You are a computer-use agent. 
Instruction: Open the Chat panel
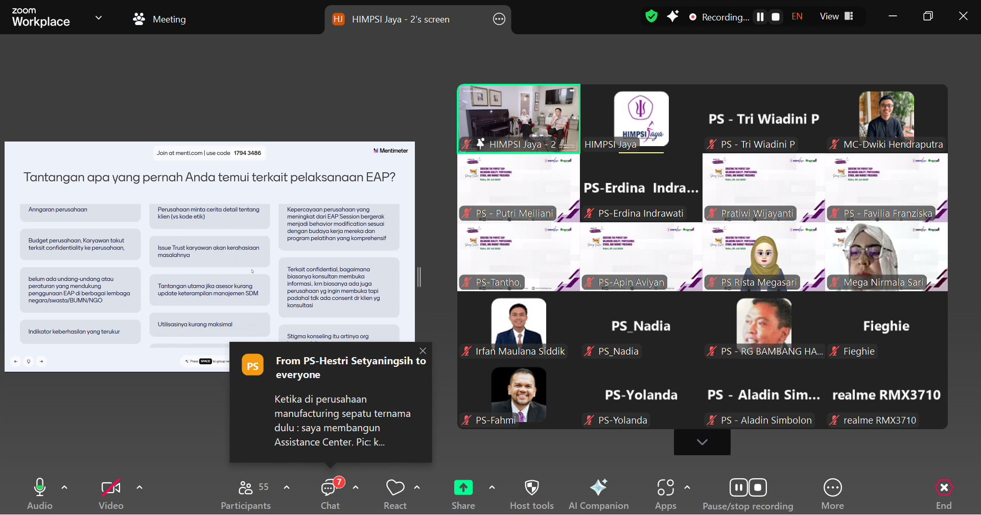tap(330, 494)
